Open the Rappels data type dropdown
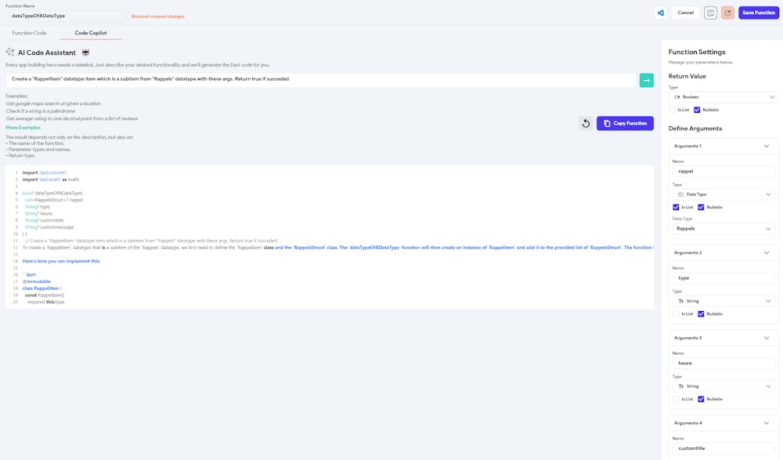 click(723, 229)
